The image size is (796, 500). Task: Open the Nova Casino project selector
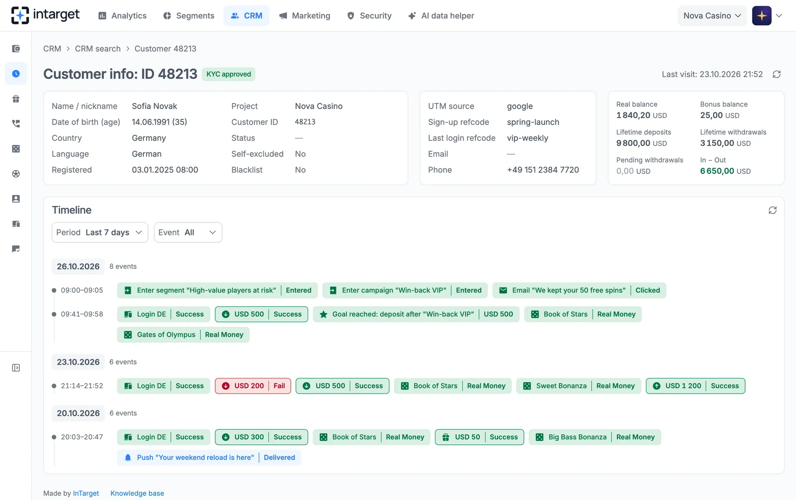[x=712, y=15]
